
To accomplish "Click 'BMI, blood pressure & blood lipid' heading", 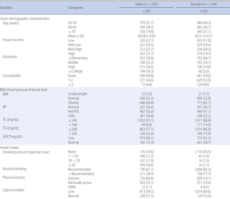I will coord(23,90).
